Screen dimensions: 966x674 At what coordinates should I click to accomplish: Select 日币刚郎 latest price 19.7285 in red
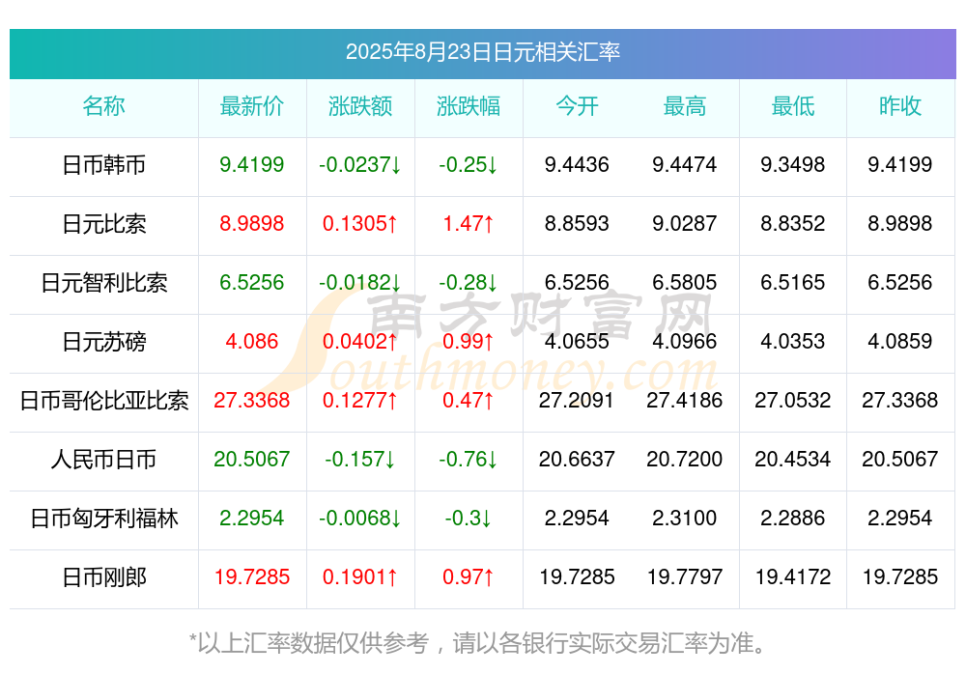[x=251, y=577]
